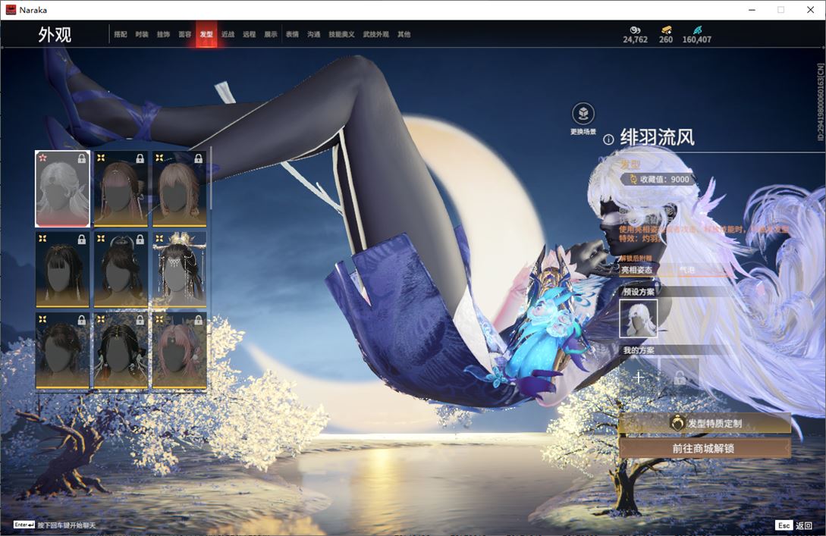This screenshot has height=536, width=826.
Task: Select the black hair with feather tassels thumbnail
Action: 121,351
